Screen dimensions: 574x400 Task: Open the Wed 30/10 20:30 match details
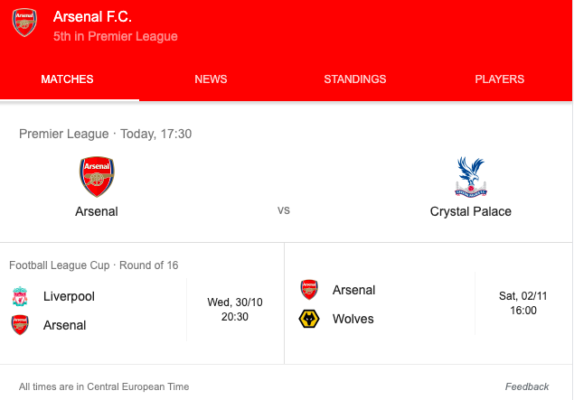(x=235, y=310)
